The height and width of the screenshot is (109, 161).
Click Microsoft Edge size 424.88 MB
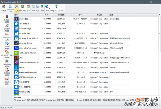pyautogui.click(x=47, y=28)
